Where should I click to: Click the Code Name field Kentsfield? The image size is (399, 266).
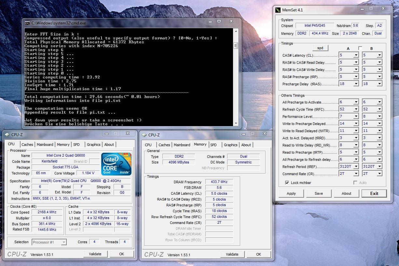50,161
